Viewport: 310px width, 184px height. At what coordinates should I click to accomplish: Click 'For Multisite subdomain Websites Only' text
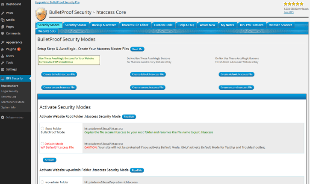click(237, 62)
